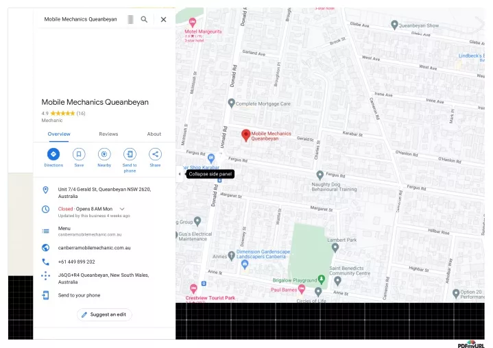Click the globe website icon

tap(45, 248)
